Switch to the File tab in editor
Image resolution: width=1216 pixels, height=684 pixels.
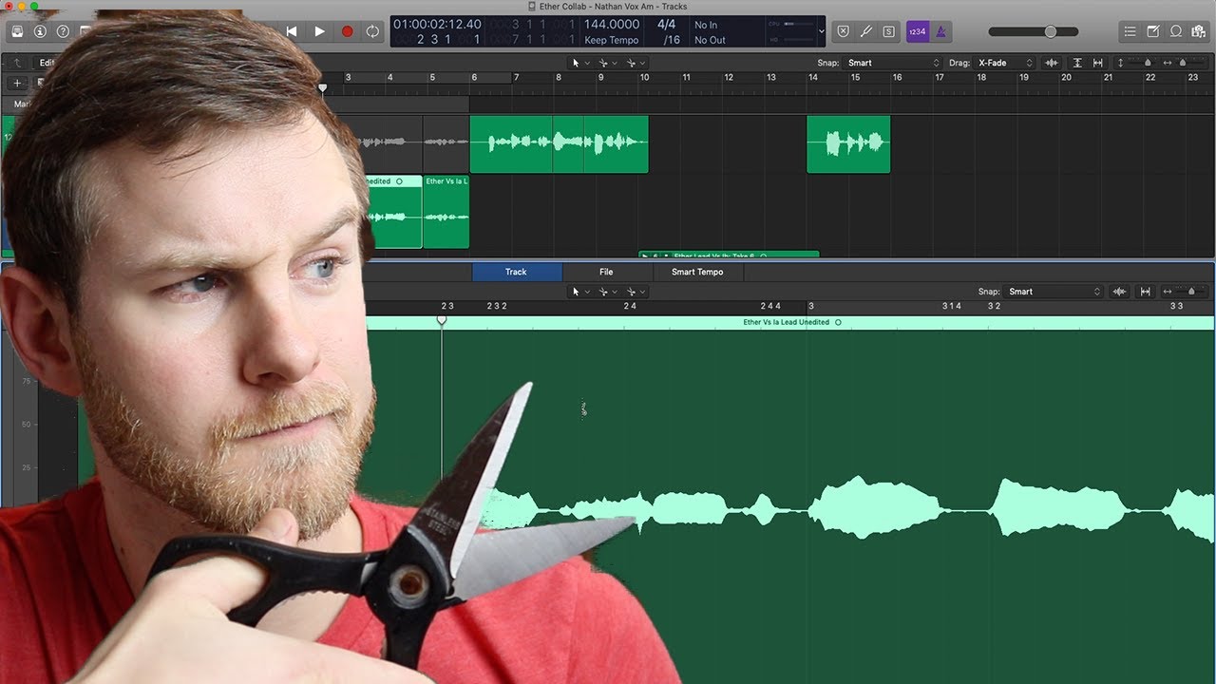click(606, 272)
